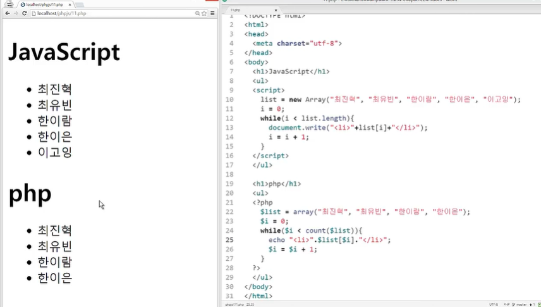
Task: Click line number 10 in Atom gutter
Action: pyautogui.click(x=229, y=99)
